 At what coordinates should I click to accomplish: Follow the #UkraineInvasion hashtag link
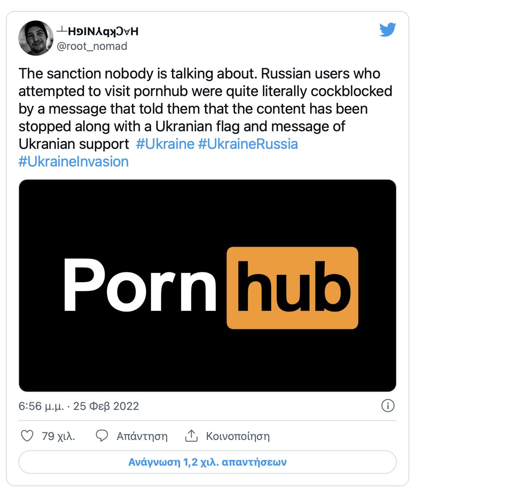pyautogui.click(x=74, y=162)
